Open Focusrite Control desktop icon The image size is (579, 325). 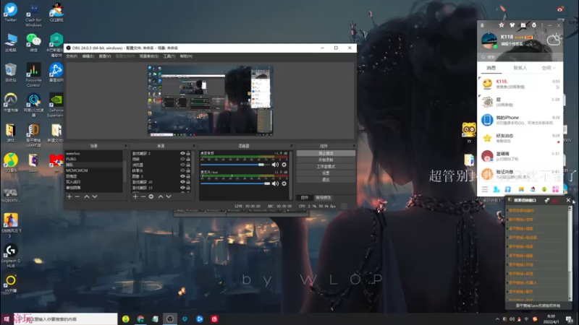click(33, 75)
